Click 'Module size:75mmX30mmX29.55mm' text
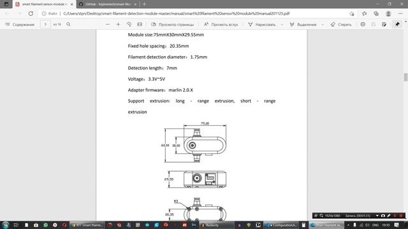 [166, 35]
